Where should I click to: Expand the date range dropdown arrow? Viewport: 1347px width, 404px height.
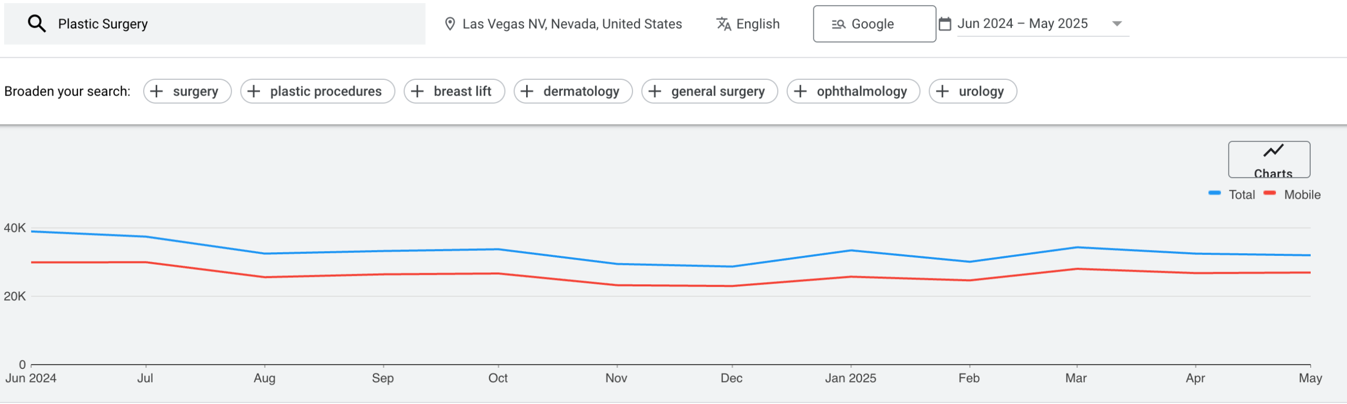coord(1117,24)
